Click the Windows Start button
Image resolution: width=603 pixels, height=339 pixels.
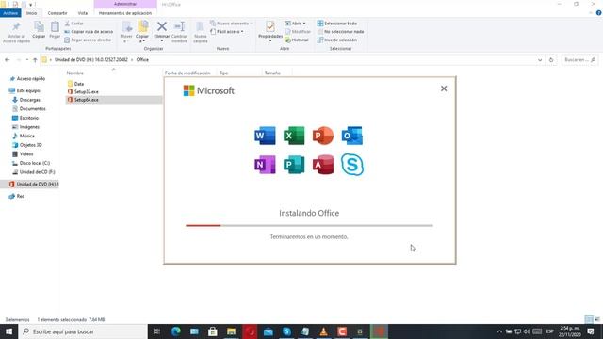coord(8,331)
